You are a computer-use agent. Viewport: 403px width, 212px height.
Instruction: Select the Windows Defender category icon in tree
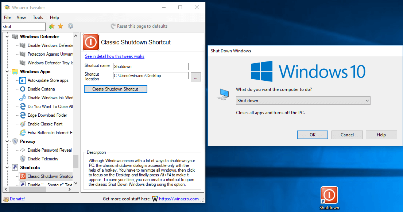[15, 37]
